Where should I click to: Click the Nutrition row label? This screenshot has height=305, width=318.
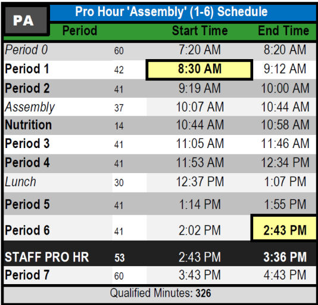28,125
